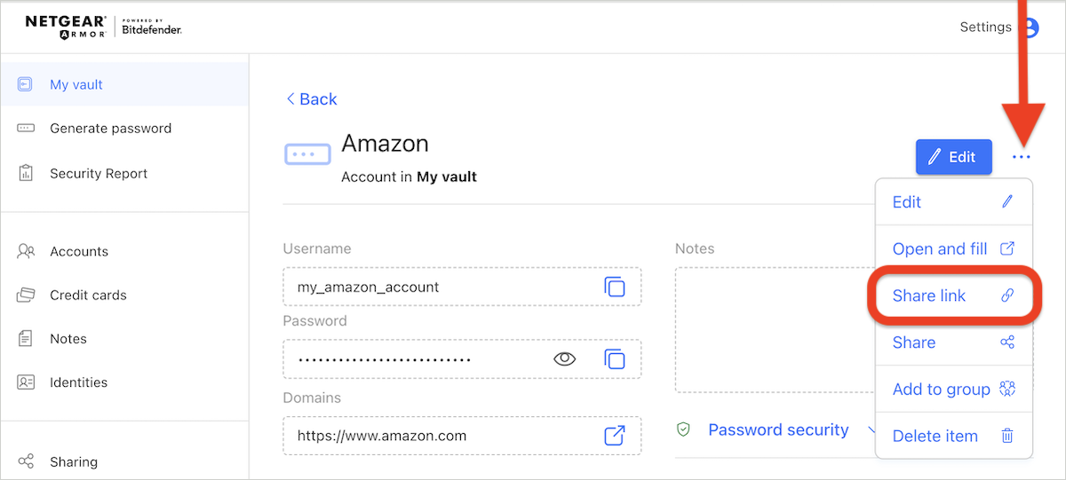Open the amazon.com domain external link icon
1066x480 pixels.
615,436
